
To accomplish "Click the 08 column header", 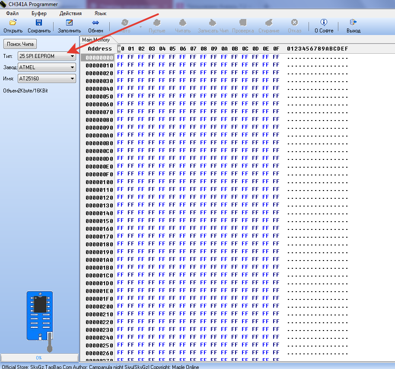I will coord(204,49).
